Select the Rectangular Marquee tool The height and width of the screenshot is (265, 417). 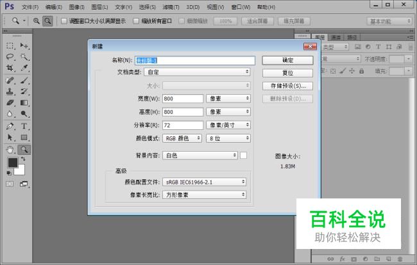click(10, 45)
